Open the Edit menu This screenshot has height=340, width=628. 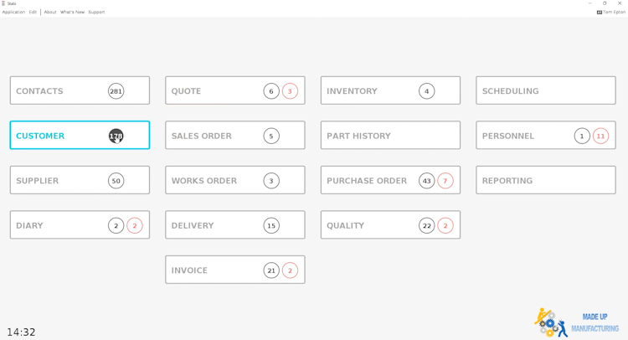33,13
